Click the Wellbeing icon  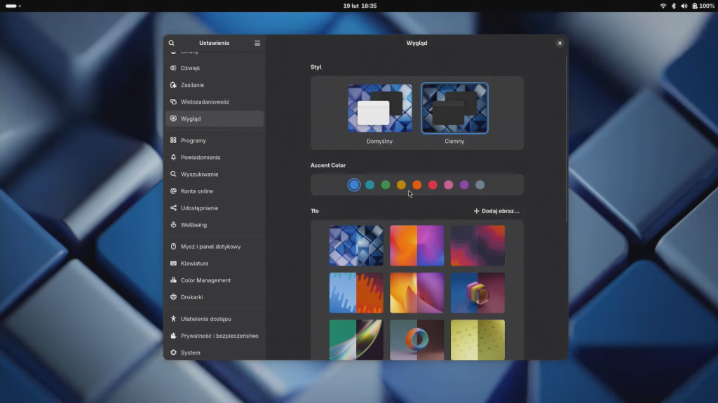[173, 225]
